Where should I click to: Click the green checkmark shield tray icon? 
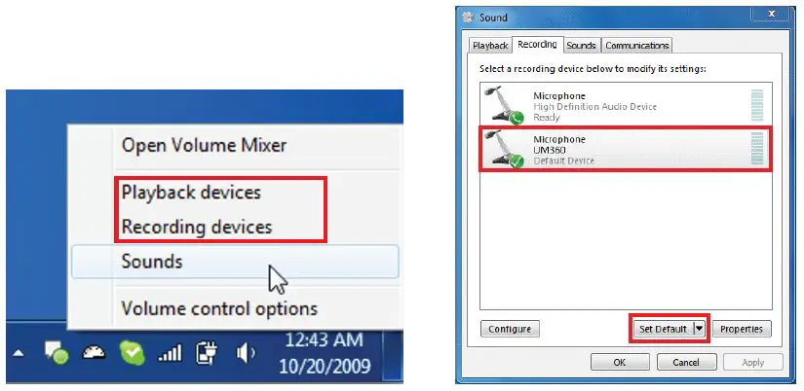132,353
